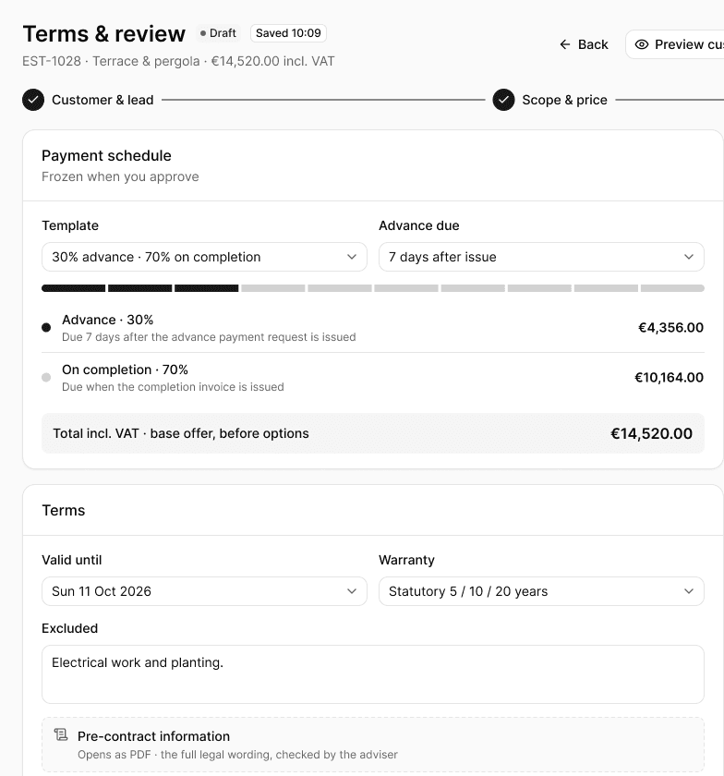Click the €10,164.00 completion amount

coord(669,378)
